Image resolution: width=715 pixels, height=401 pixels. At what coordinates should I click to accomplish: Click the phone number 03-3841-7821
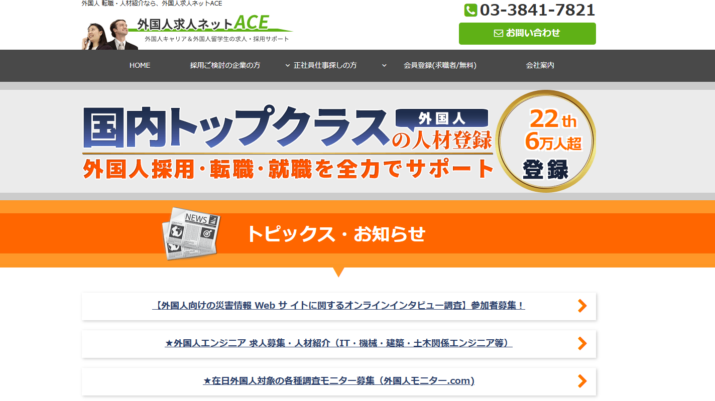coord(537,10)
